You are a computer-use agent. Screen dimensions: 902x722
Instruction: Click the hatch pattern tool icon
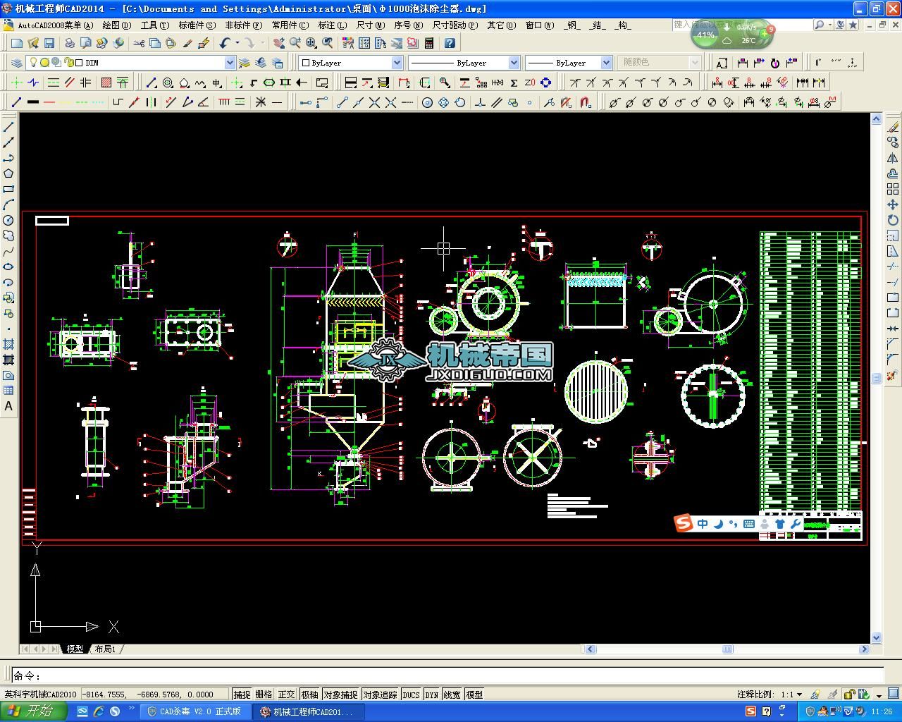(106, 82)
